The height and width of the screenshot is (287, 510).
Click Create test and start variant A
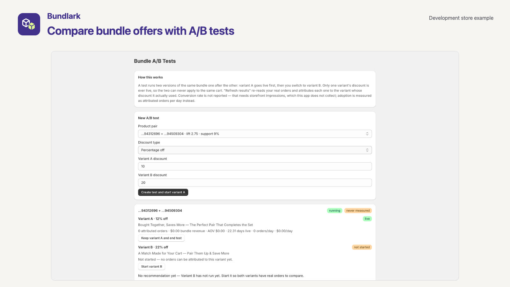pyautogui.click(x=163, y=192)
